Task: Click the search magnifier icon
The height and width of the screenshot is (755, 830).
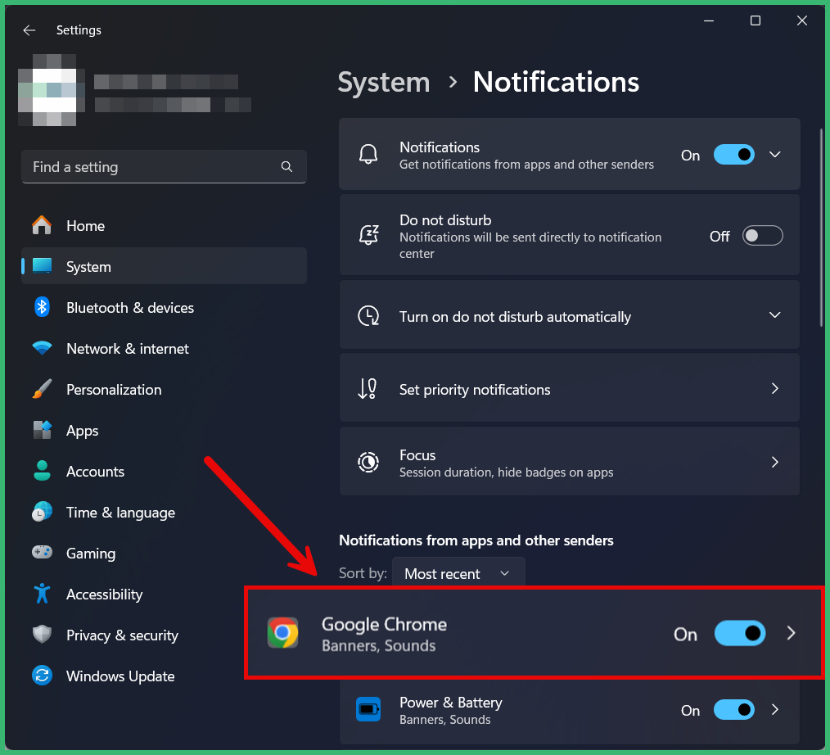Action: click(x=286, y=167)
